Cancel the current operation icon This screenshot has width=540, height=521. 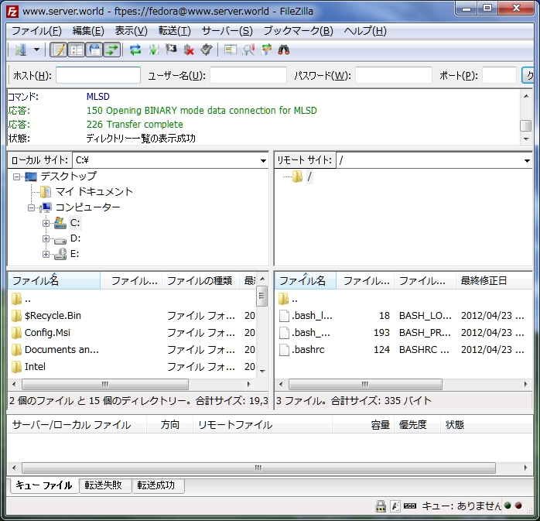pyautogui.click(x=171, y=50)
